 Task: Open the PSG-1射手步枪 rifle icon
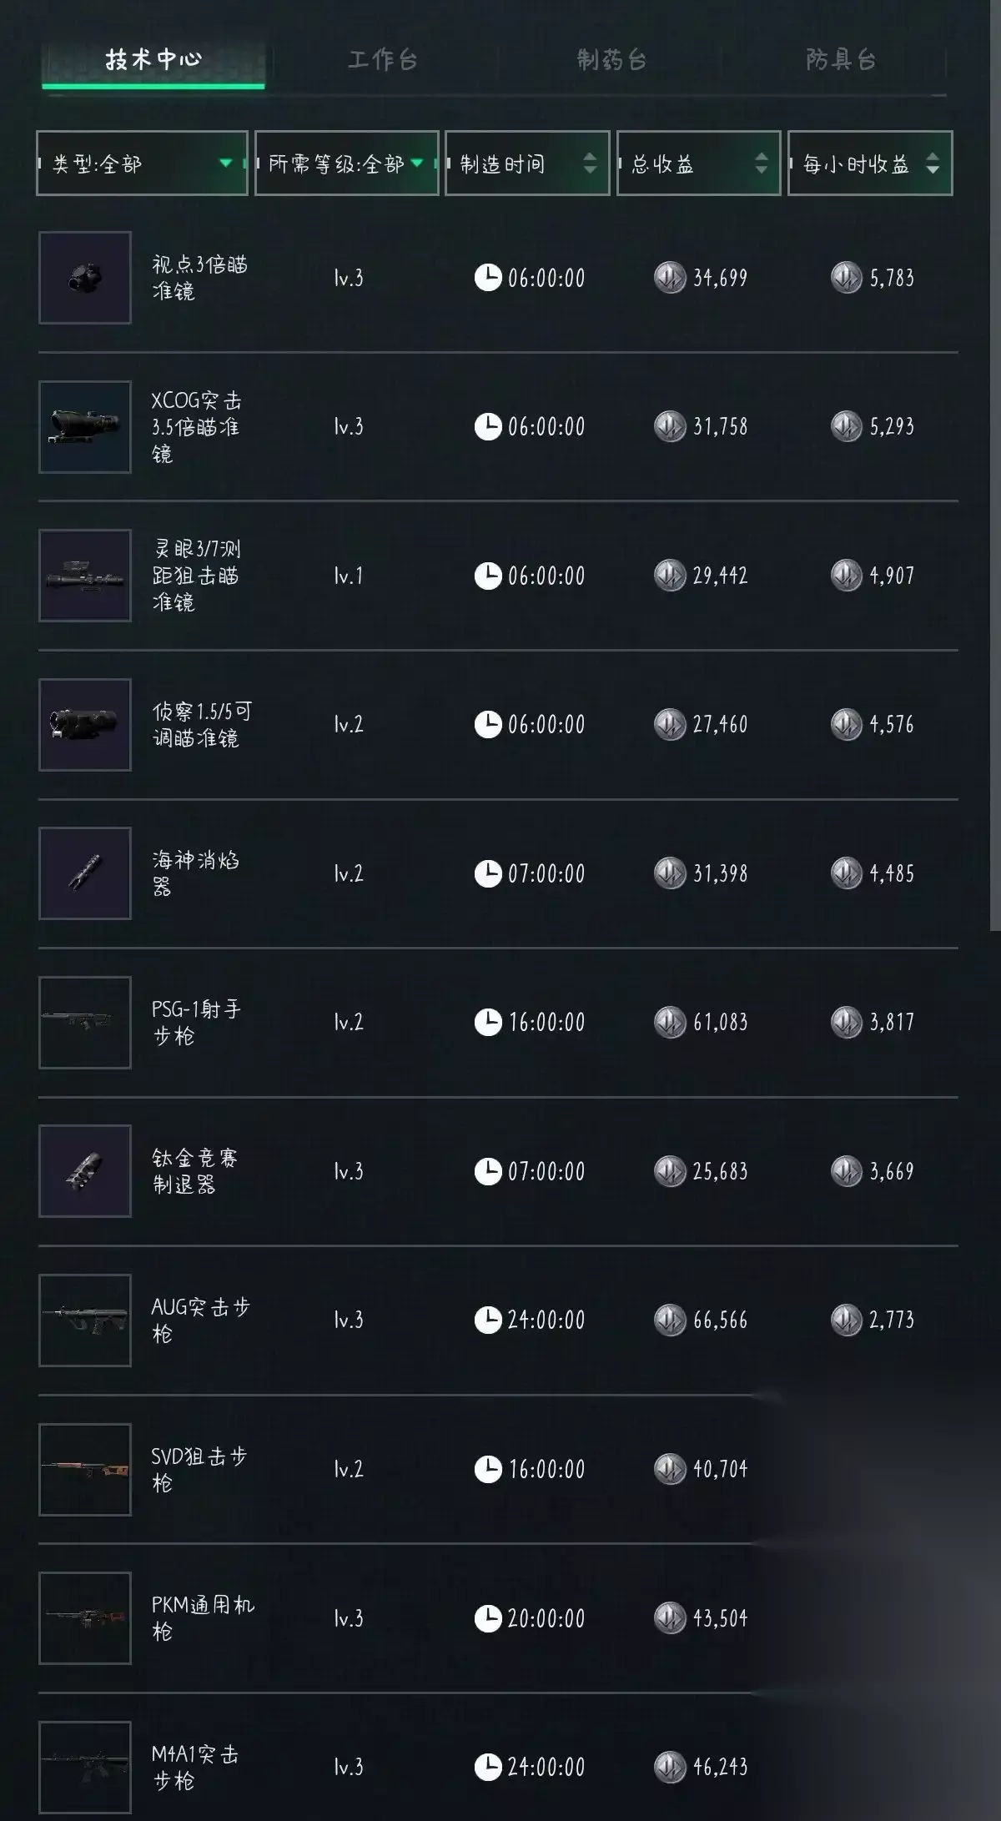85,1022
